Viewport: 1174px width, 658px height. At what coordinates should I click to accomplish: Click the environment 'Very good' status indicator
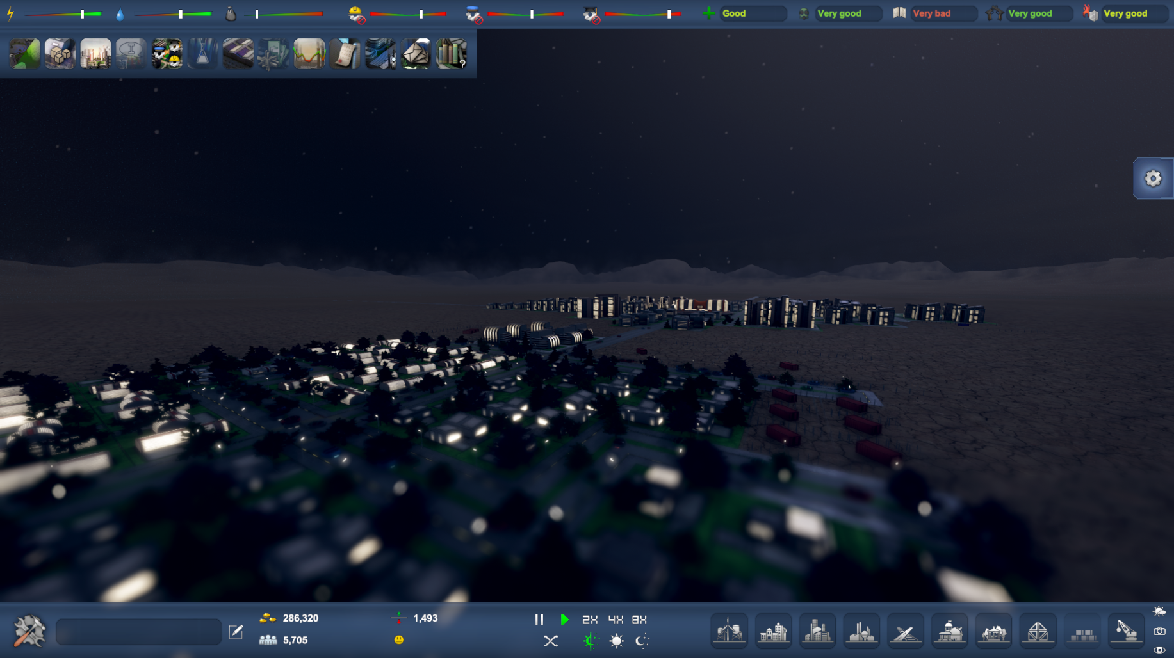point(848,13)
